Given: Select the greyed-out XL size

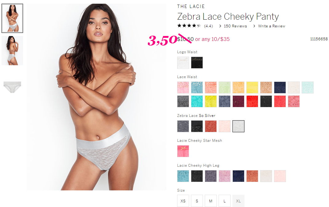Looking at the screenshot, I should (x=238, y=201).
